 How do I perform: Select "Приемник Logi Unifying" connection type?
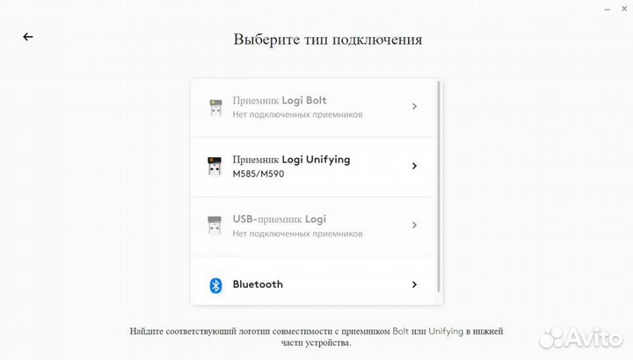314,167
